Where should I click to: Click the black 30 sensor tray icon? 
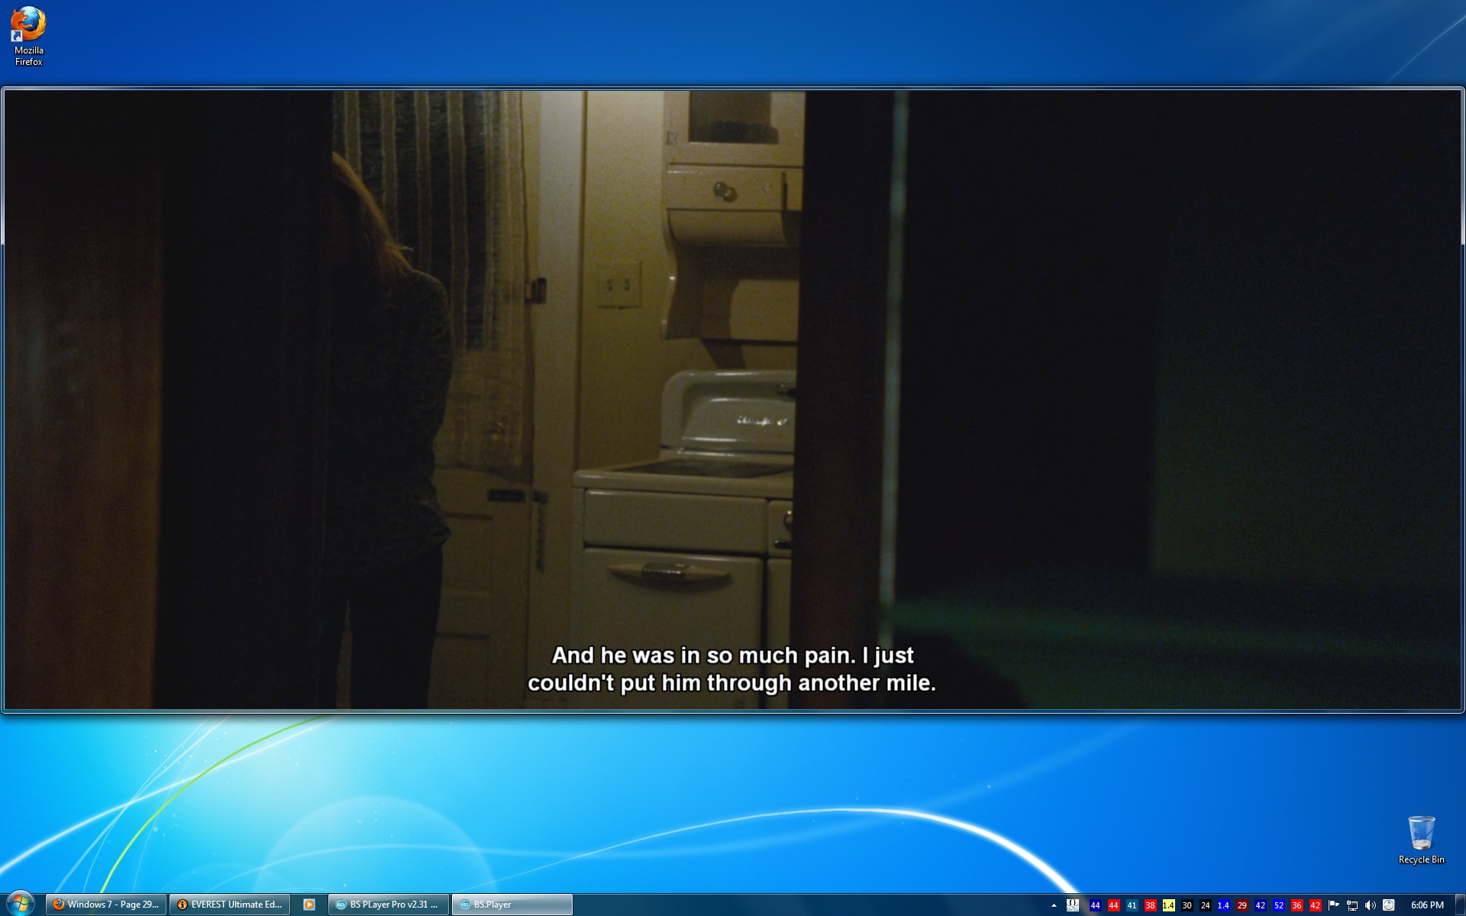1187,905
